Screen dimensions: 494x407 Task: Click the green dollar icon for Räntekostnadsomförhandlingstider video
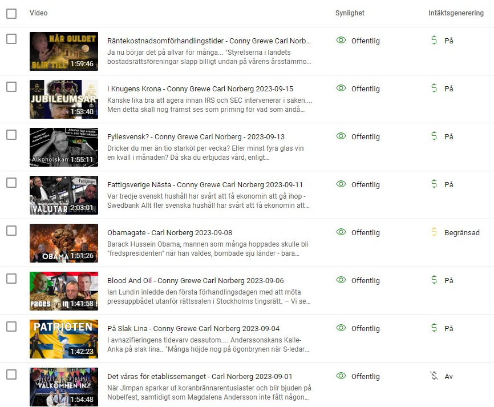(434, 41)
